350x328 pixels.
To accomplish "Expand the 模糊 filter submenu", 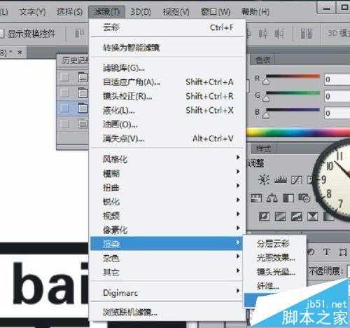I will 167,173.
